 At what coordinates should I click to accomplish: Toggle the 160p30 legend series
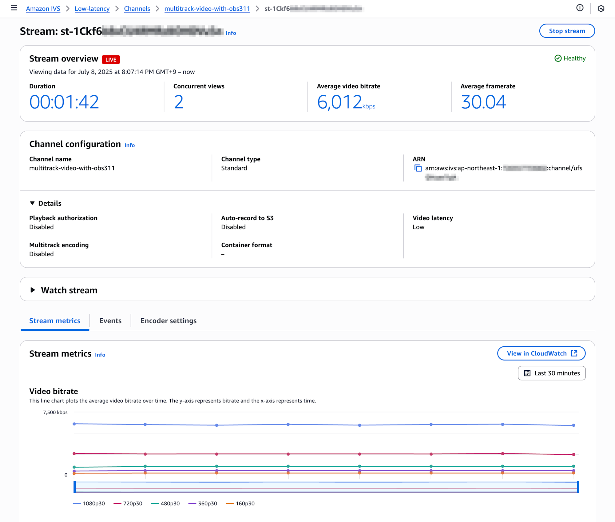(x=240, y=503)
